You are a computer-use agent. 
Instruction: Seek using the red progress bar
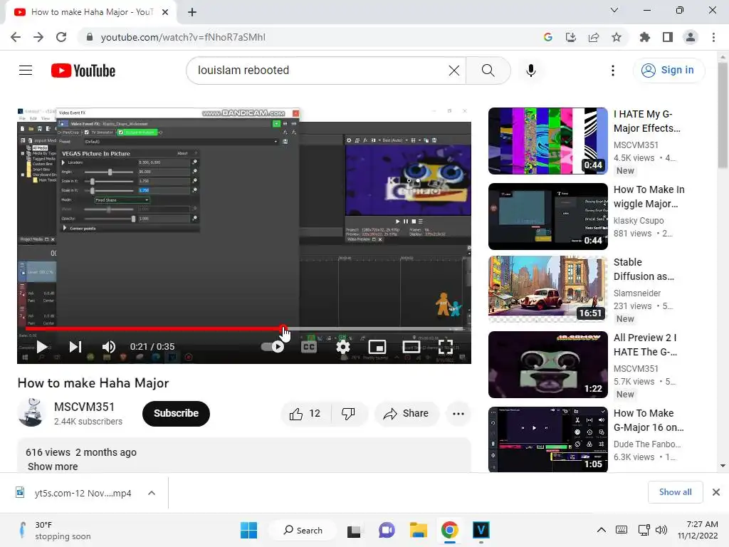[x=244, y=329]
